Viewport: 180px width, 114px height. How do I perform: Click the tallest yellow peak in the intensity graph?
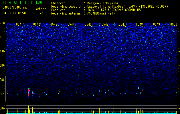pyautogui.click(x=29, y=109)
